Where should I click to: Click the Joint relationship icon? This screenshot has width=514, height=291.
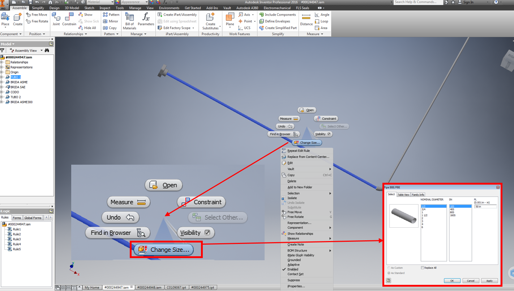pos(56,19)
